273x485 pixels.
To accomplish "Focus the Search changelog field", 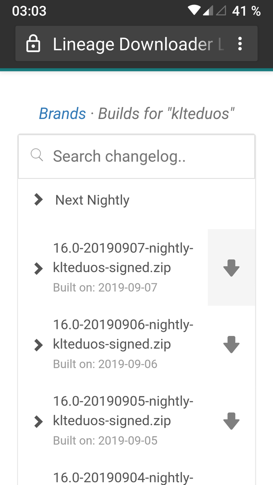I will [136, 157].
